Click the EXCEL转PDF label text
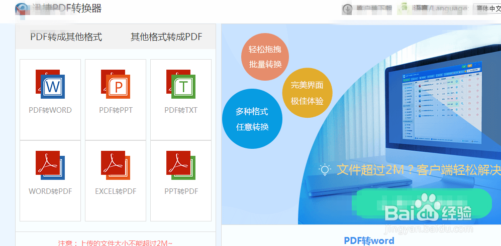 pos(116,191)
